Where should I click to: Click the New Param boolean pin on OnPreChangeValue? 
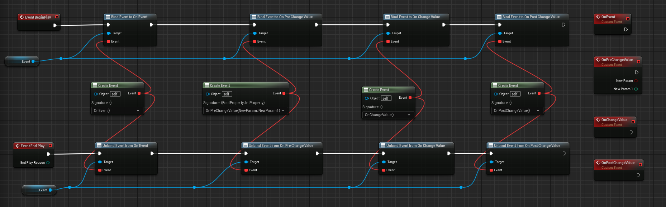coord(636,81)
